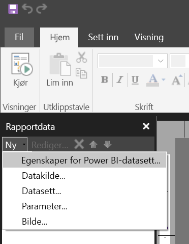This screenshot has height=244, width=189.
Task: Select Bilde... menu entry
Action: coord(85,222)
